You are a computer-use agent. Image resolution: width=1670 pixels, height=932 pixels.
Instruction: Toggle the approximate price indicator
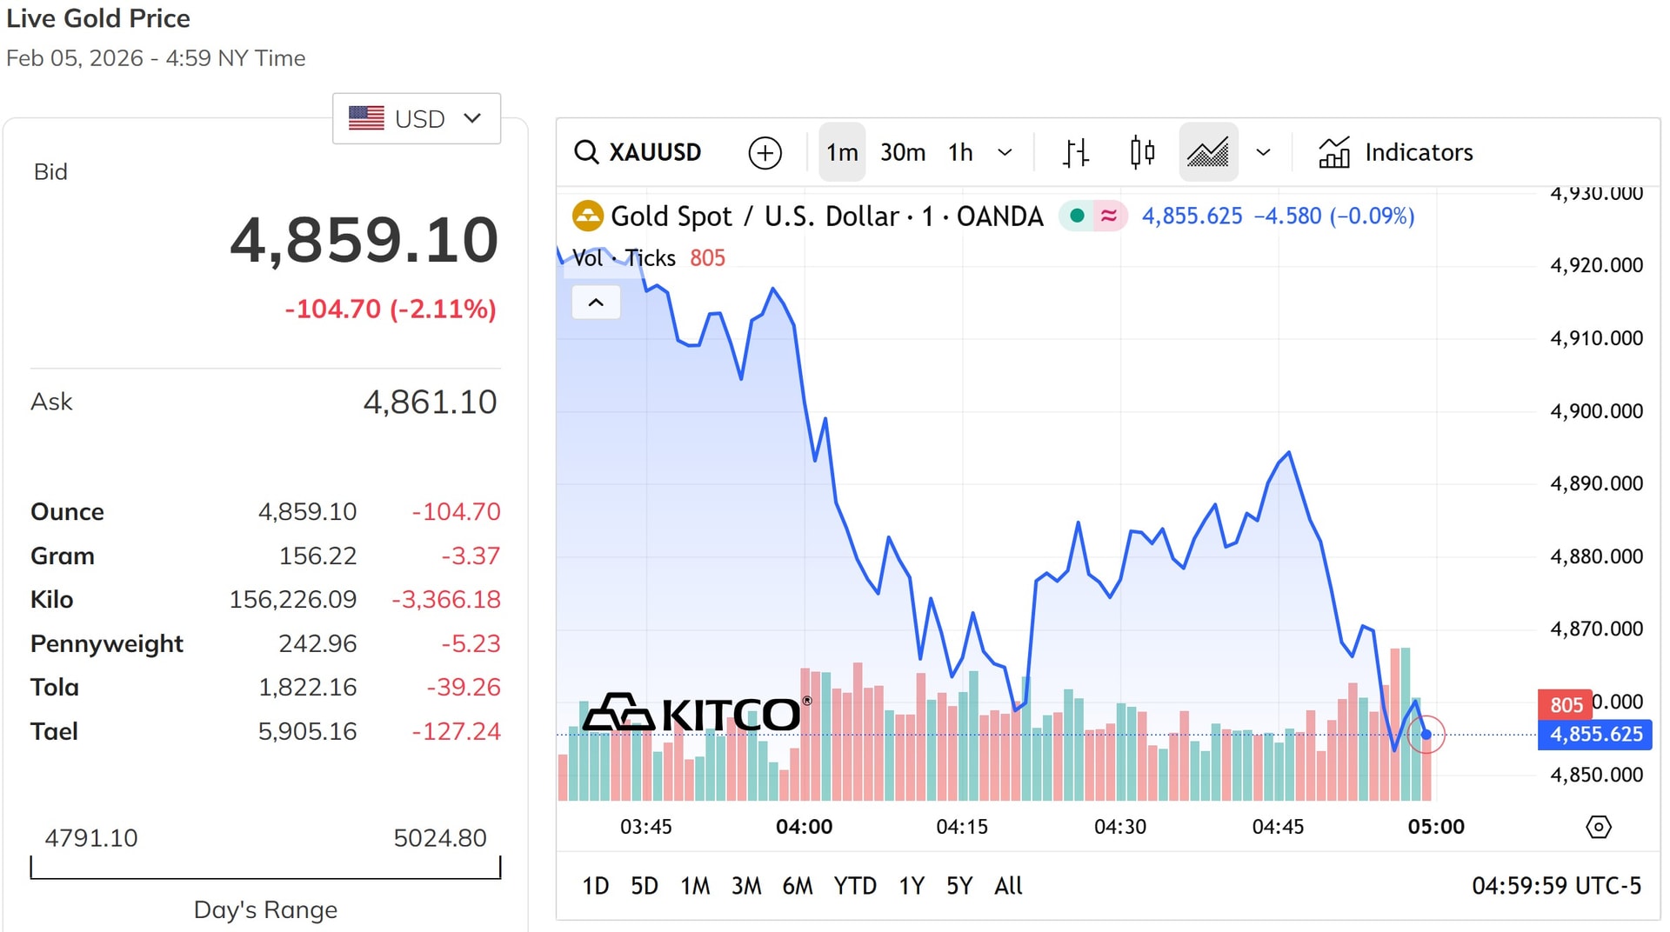click(x=1110, y=215)
